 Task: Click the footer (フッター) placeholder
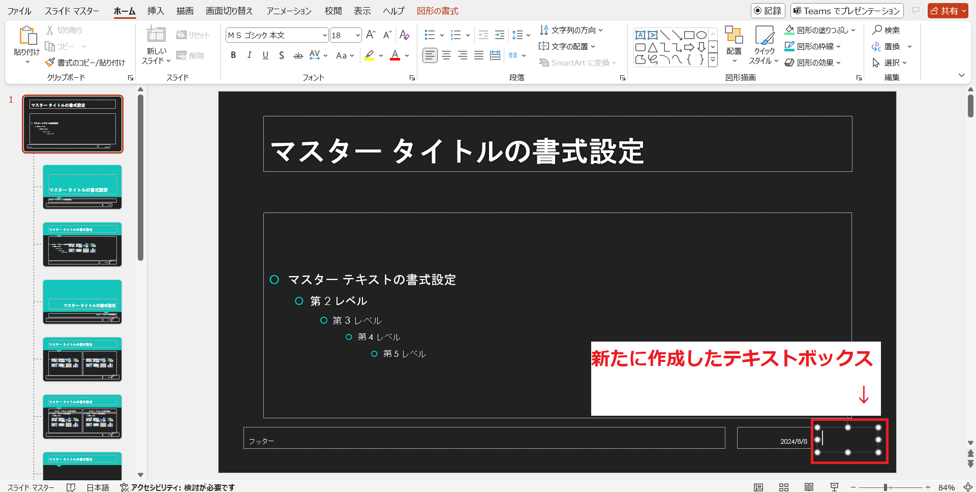point(484,438)
